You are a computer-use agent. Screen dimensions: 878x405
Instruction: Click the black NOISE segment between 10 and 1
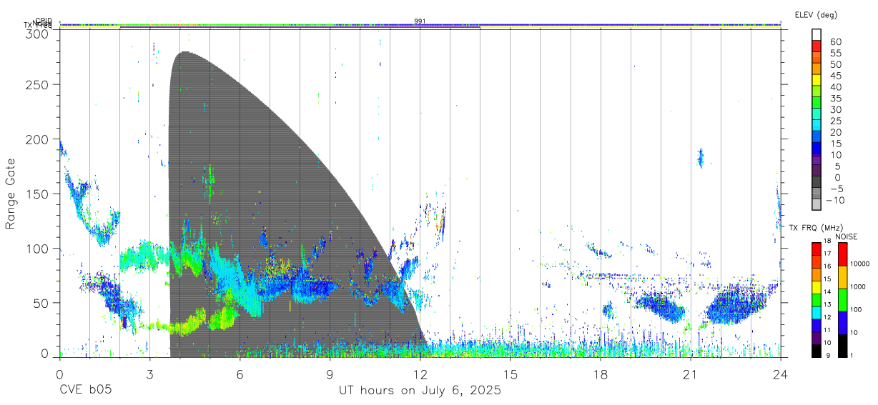pyautogui.click(x=842, y=344)
